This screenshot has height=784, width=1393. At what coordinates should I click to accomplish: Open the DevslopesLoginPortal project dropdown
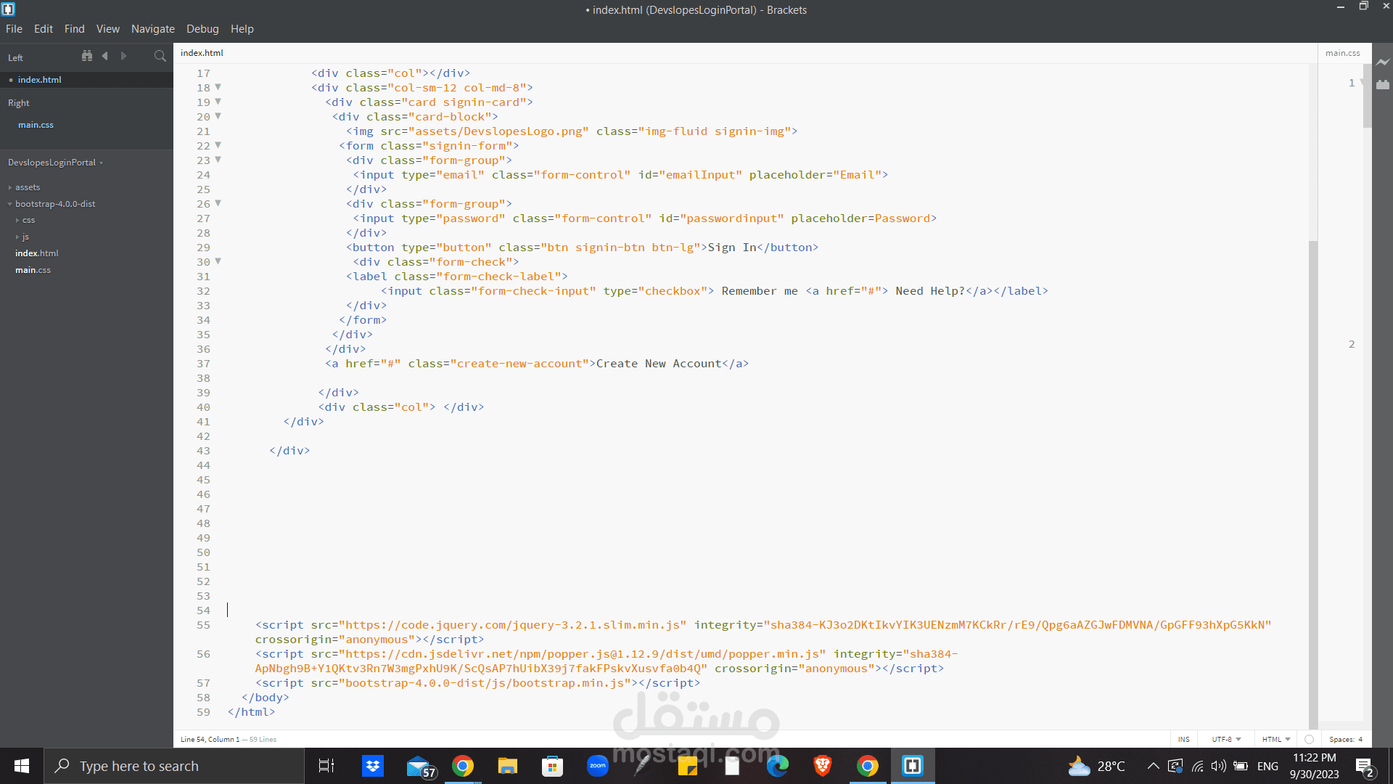(x=55, y=163)
